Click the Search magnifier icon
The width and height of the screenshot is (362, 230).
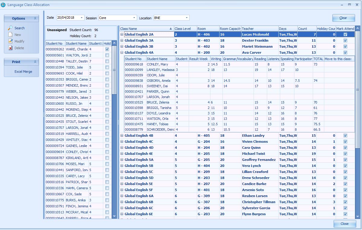tap(10, 28)
